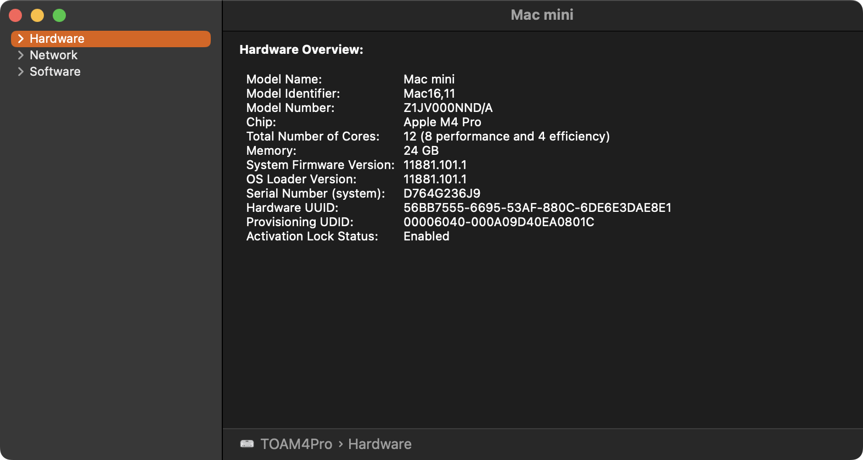
Task: Click the Model Identifier label
Action: 293,93
